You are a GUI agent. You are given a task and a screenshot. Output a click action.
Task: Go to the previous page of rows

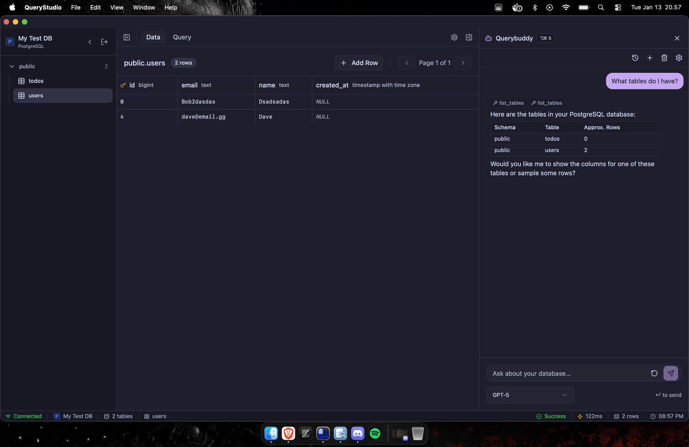(x=407, y=63)
